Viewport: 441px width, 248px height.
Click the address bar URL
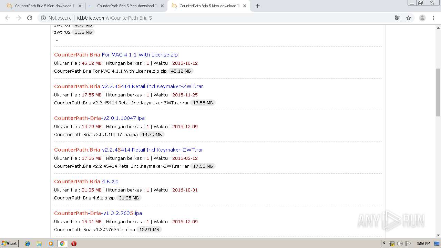114,18
